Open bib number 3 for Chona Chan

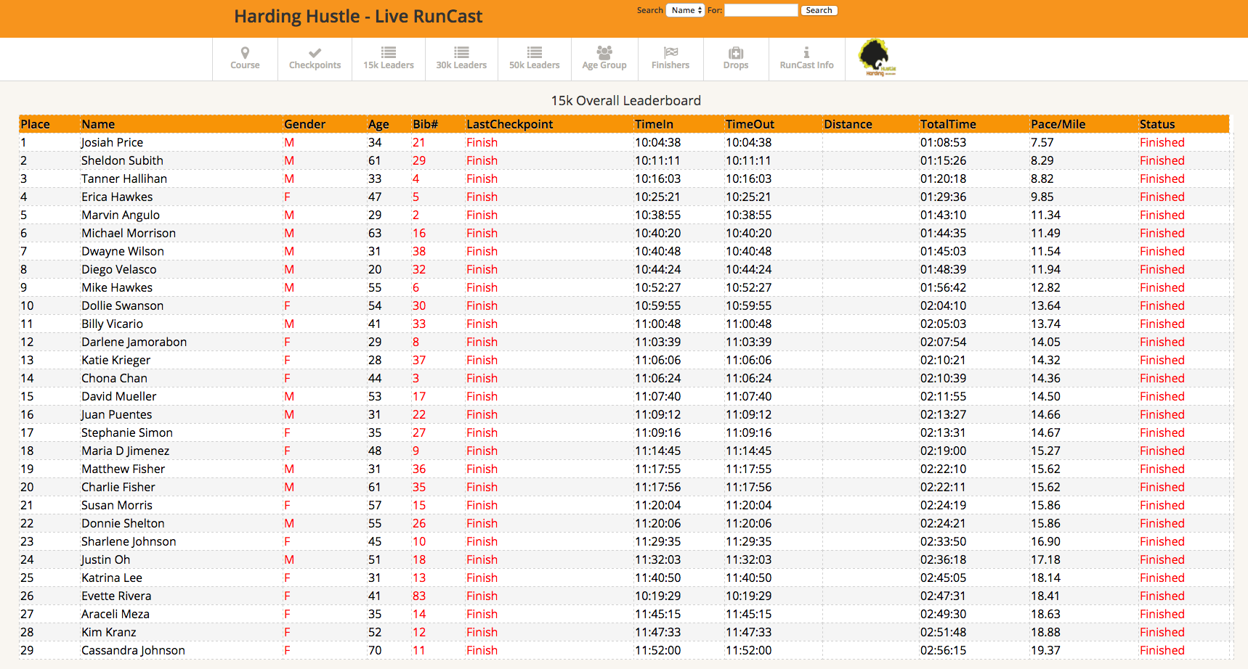point(416,378)
